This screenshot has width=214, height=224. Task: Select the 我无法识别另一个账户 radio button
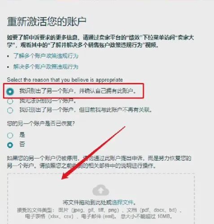tap(10, 101)
